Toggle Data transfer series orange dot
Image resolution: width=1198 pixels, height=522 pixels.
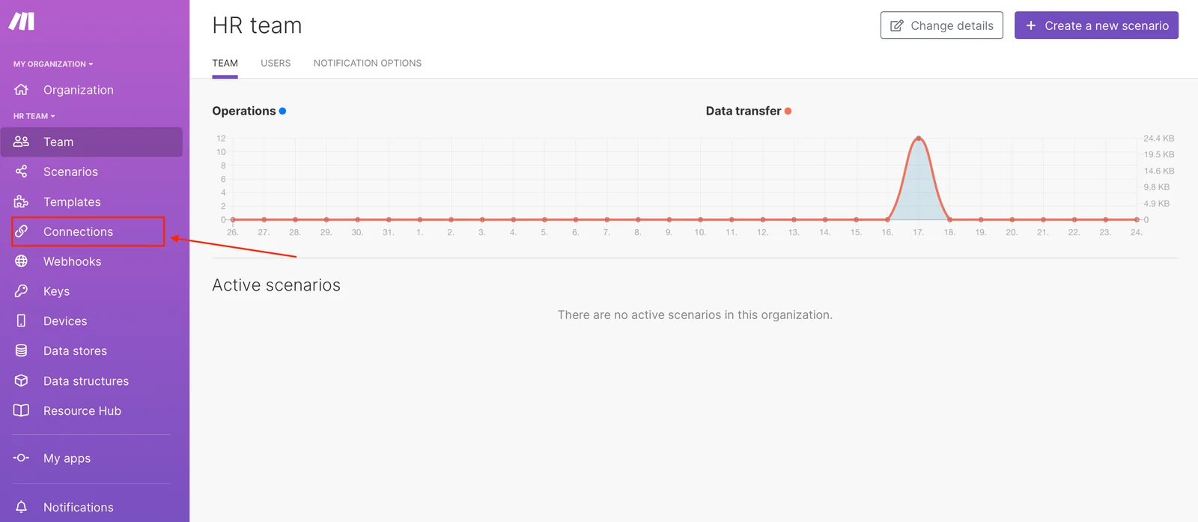click(788, 111)
